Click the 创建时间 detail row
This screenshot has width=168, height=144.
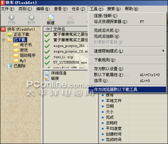point(114,134)
